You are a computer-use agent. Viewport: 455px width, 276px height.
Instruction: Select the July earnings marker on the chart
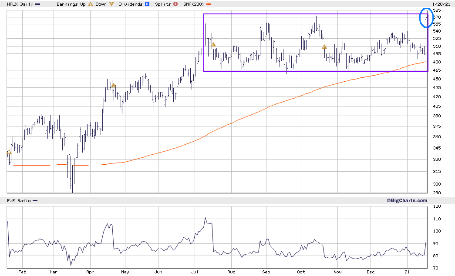pos(213,45)
